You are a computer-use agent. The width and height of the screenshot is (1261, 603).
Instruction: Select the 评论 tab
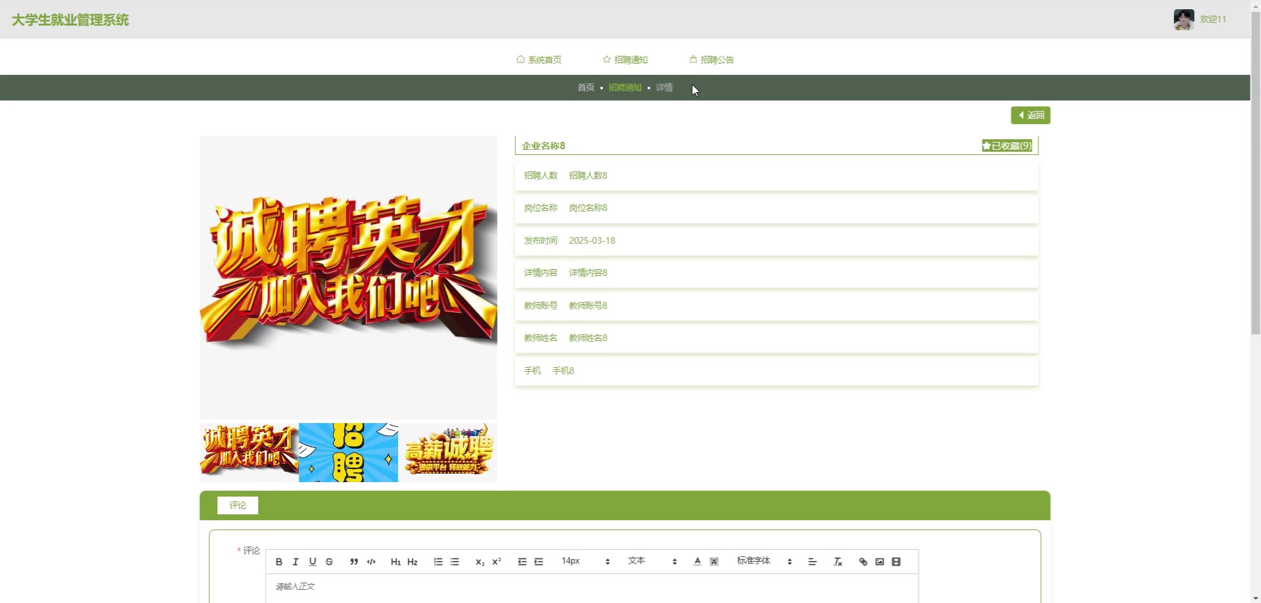(x=238, y=505)
